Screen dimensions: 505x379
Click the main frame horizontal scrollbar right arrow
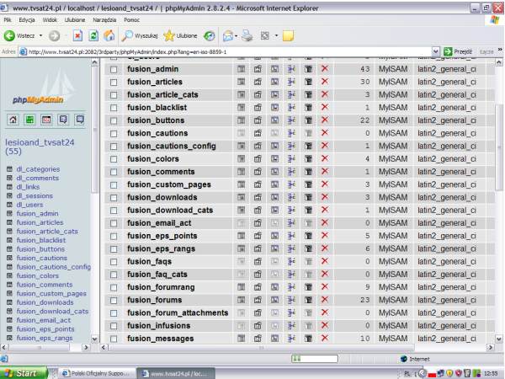(491, 347)
